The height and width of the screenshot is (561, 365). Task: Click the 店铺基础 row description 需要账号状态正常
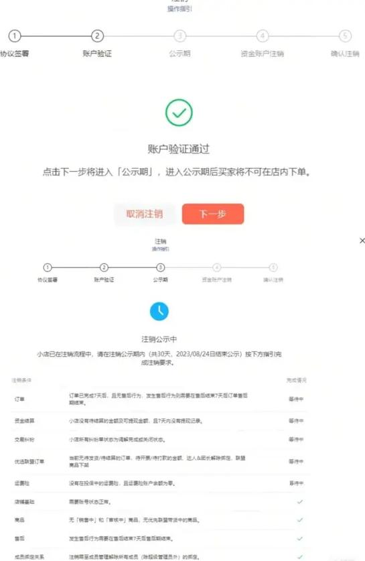(90, 502)
